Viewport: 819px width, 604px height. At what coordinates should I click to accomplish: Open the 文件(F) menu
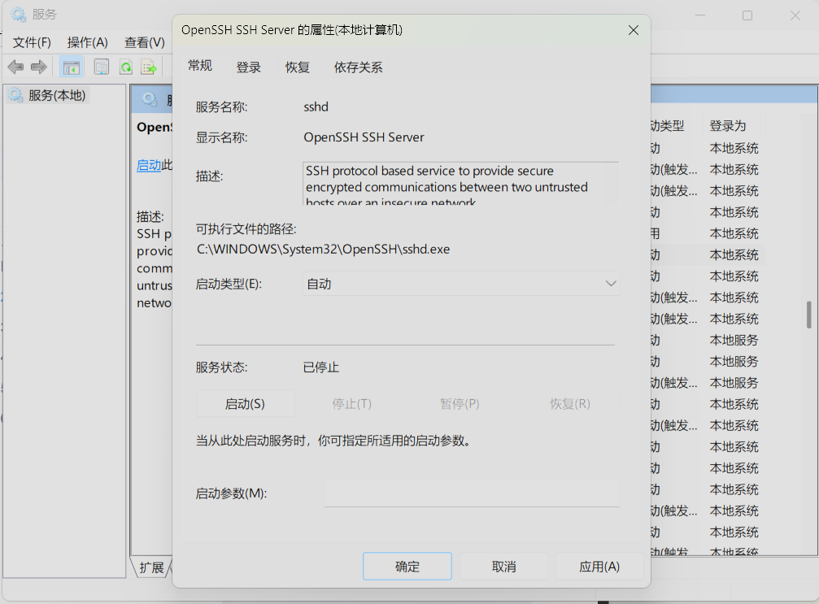coord(32,42)
